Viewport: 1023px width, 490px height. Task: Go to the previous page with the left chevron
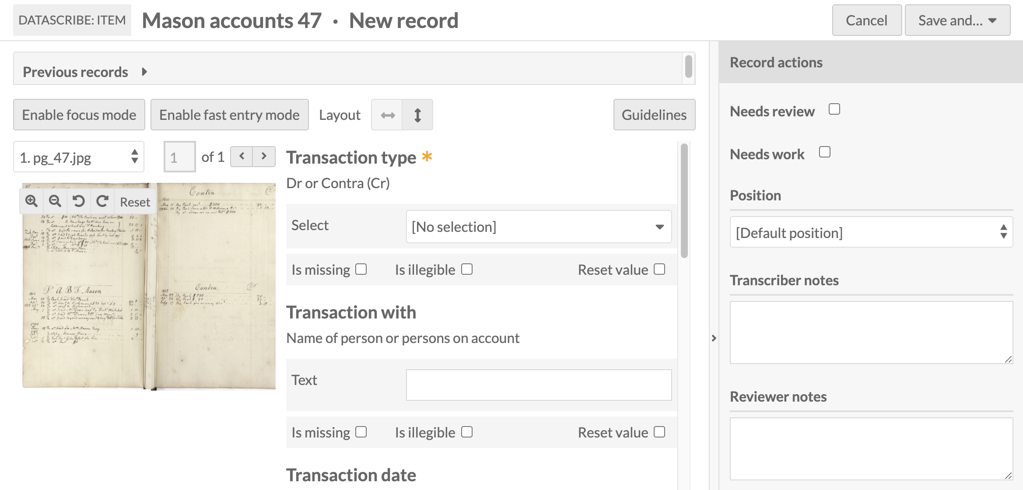241,156
